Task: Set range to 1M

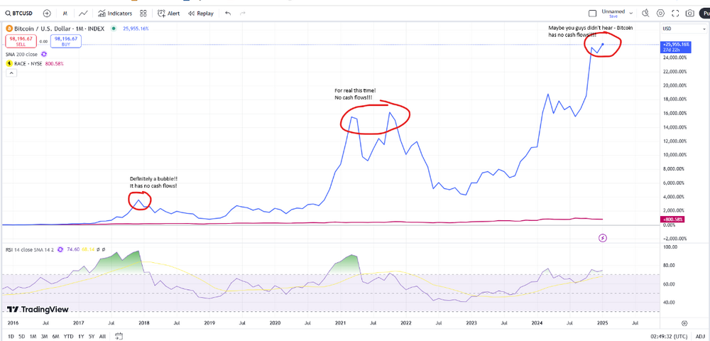Action: (33, 337)
